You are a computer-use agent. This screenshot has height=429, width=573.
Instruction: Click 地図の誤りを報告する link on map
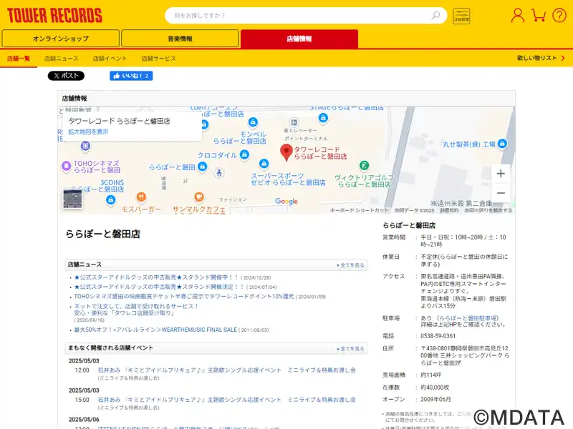point(488,210)
